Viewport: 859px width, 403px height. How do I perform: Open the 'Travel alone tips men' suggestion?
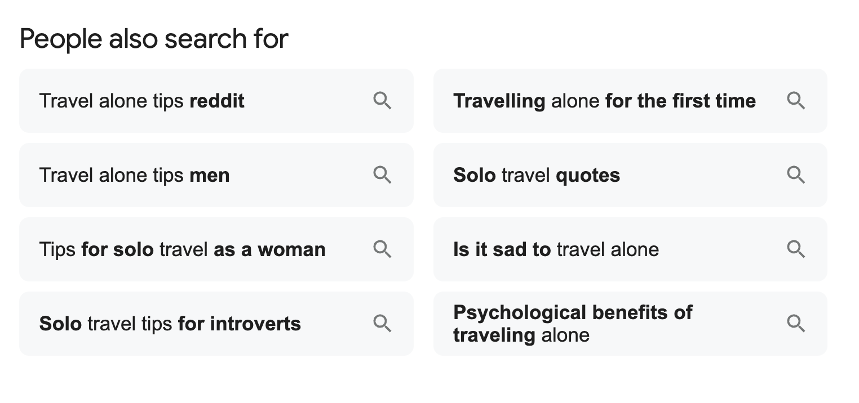(216, 175)
